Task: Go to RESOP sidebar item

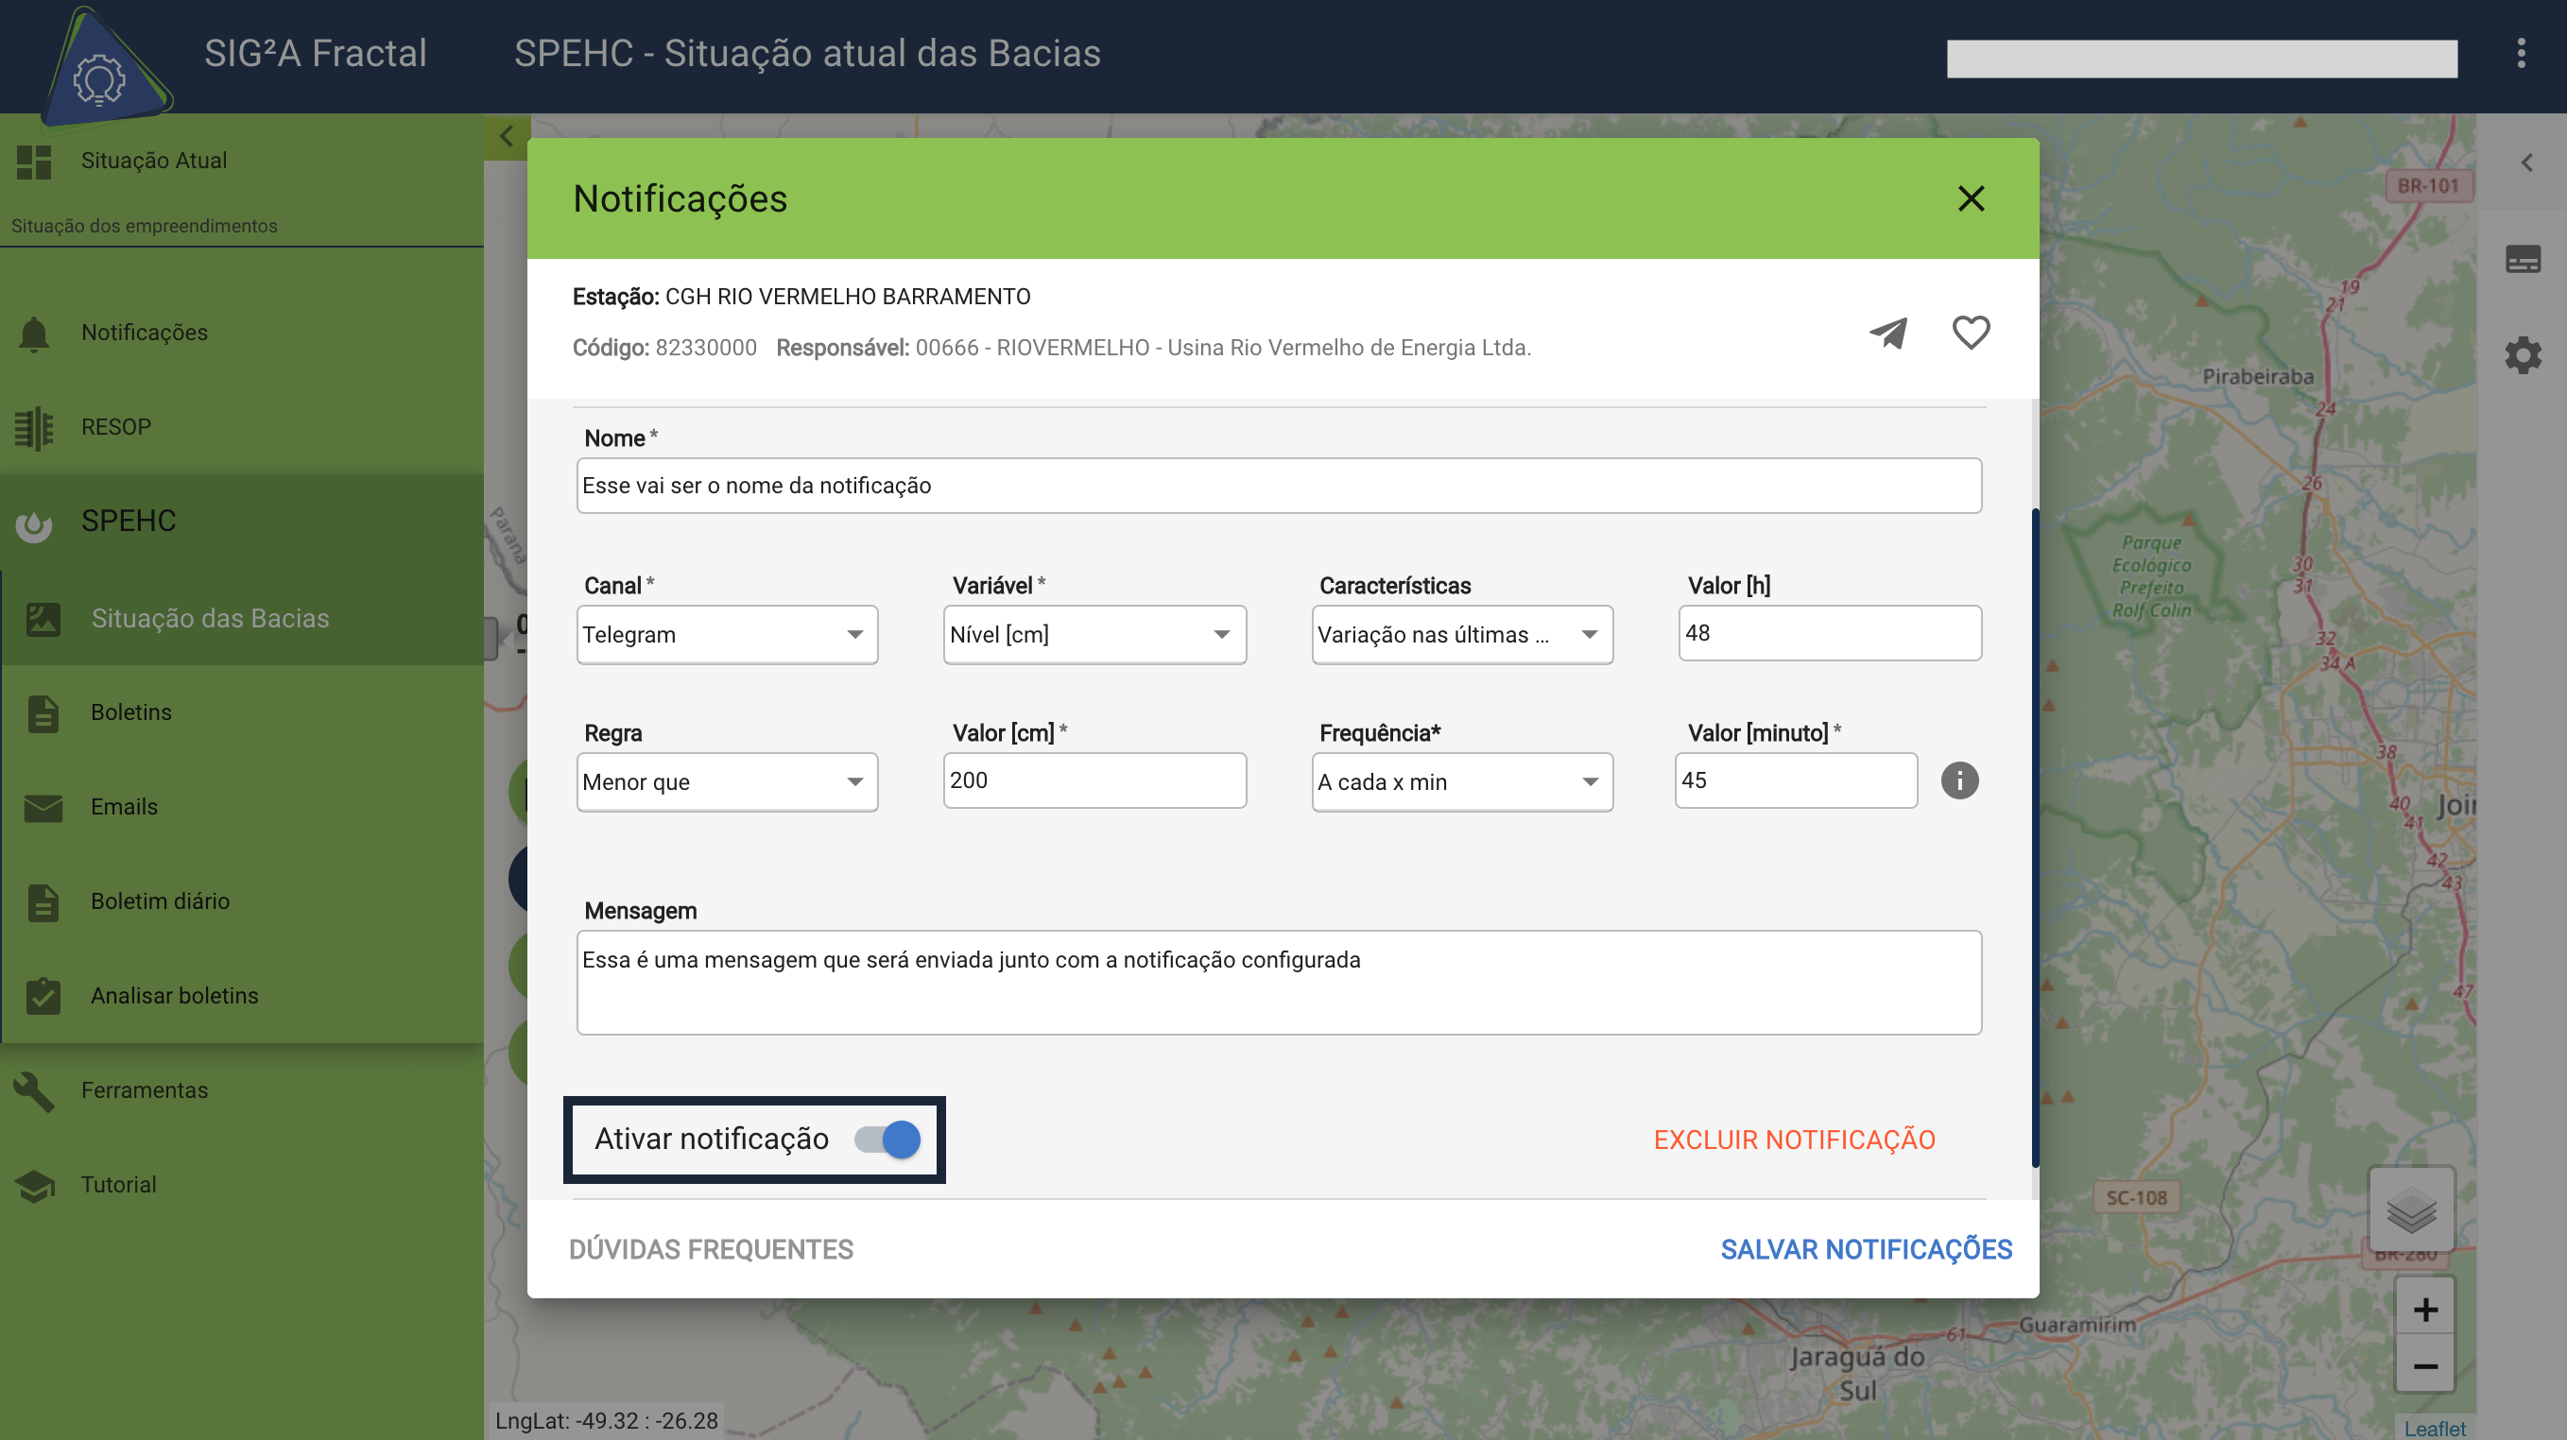Action: pyautogui.click(x=115, y=426)
